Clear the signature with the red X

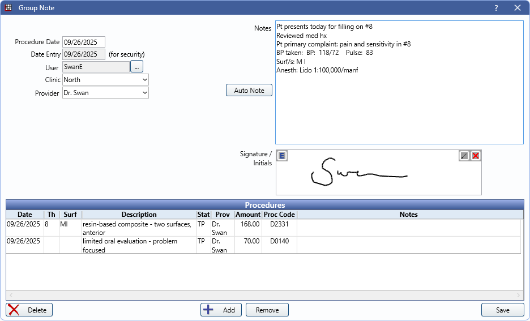tap(476, 156)
